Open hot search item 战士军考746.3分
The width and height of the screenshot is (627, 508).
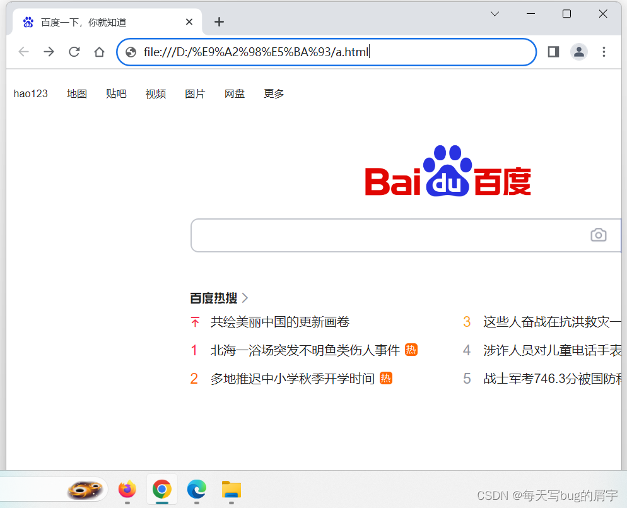[552, 379]
